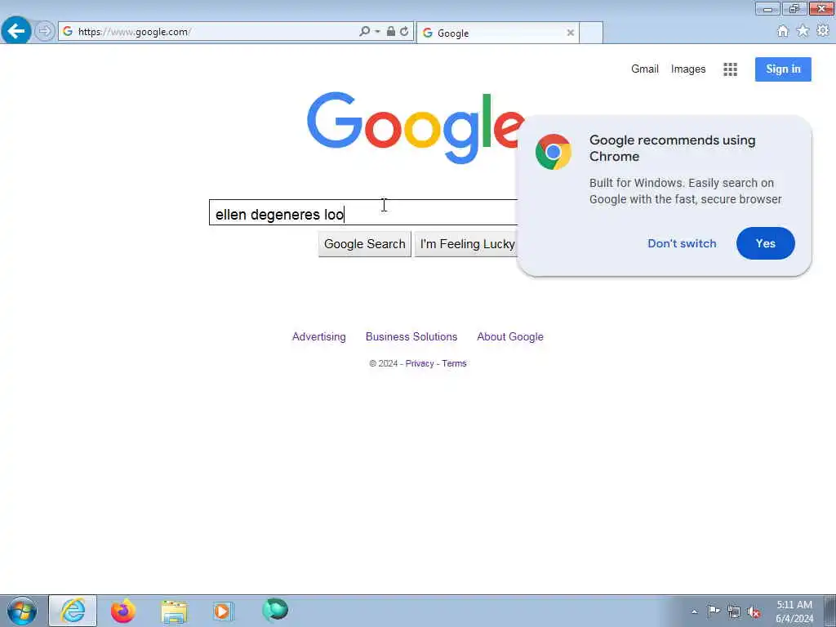This screenshot has height=627, width=836.
Task: Click the Internet Explorer taskbar icon
Action: point(73,611)
